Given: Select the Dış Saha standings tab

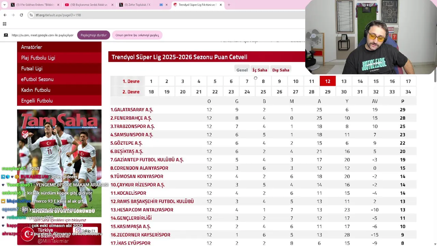Looking at the screenshot, I should coord(281,70).
